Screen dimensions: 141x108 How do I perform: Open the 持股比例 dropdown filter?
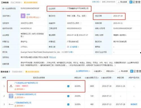click(x=110, y=71)
